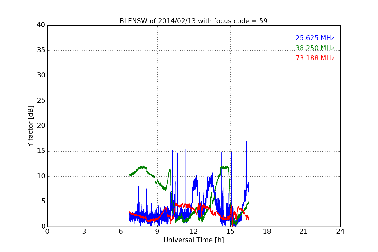Screen dimensions: 378x252
Task: Click the plot title "BLENSW of 2014/02/13 with focus code = 59"
Action: 193,21
